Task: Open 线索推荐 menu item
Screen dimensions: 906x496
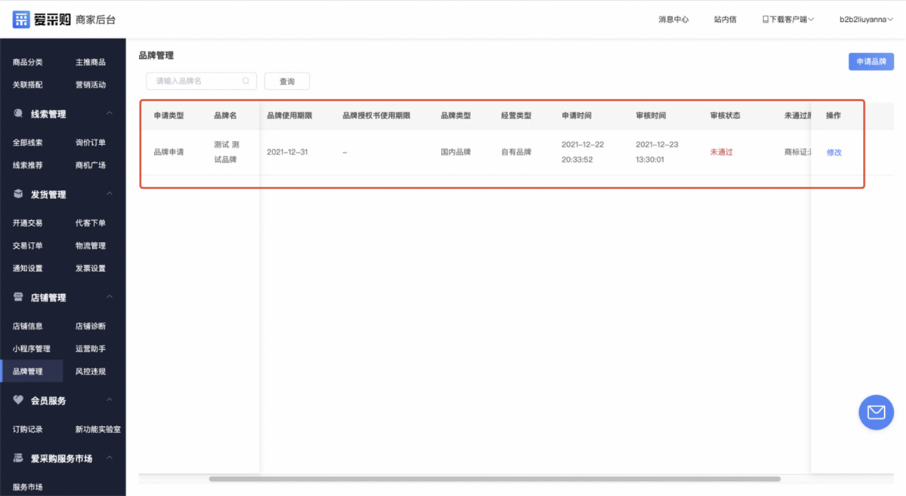Action: coord(28,165)
